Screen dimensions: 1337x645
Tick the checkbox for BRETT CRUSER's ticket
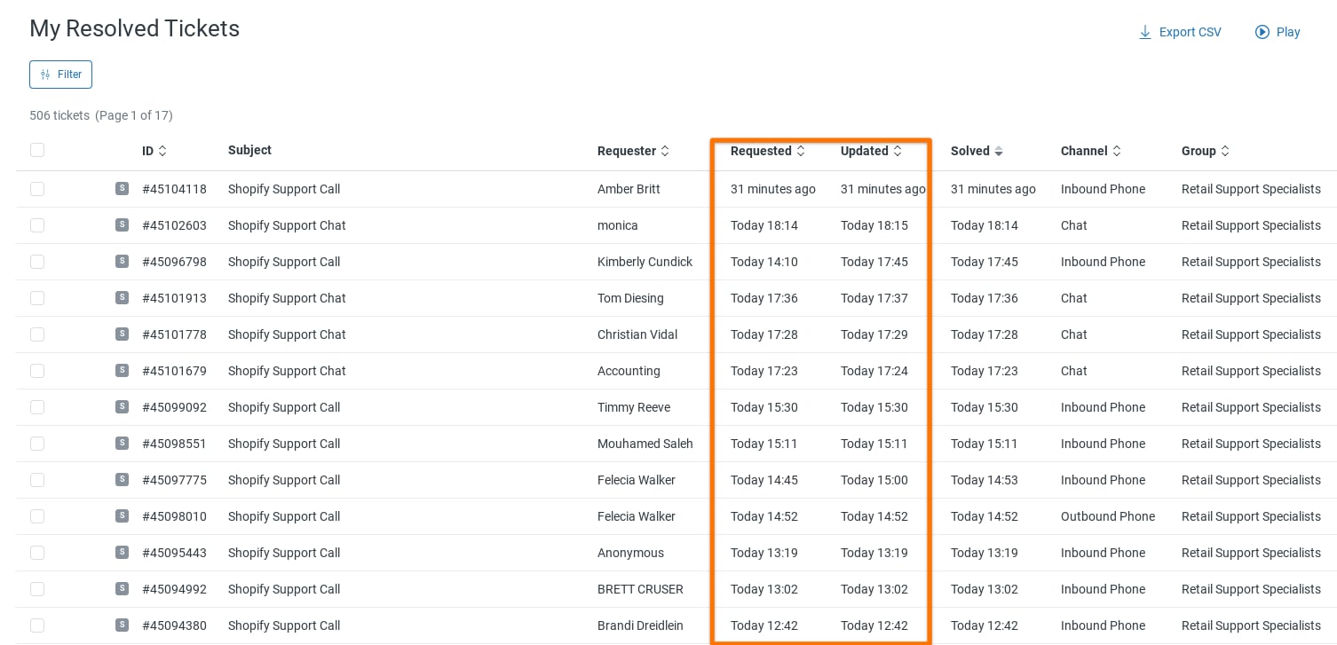(37, 589)
